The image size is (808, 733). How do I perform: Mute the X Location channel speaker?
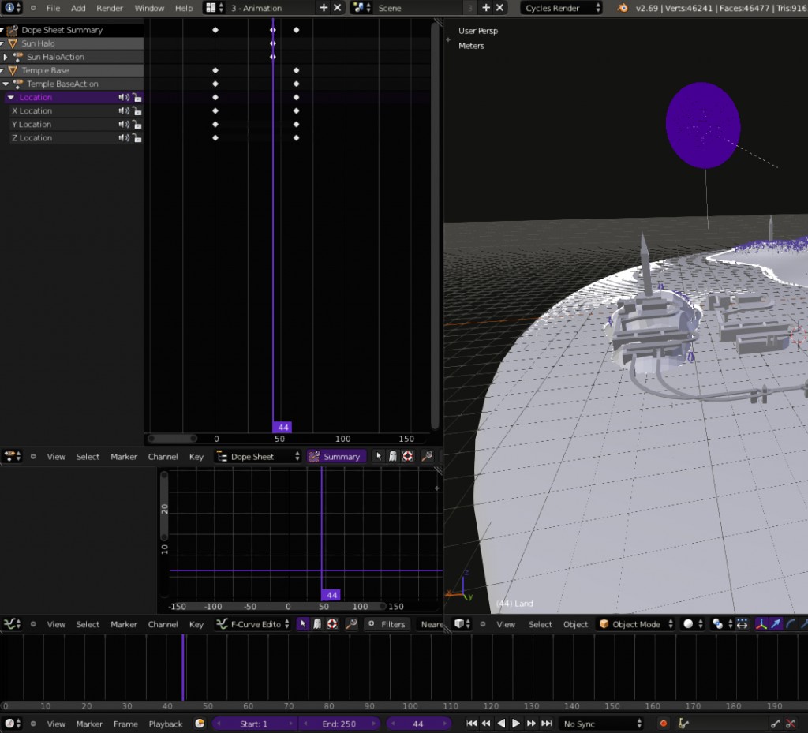(x=125, y=110)
